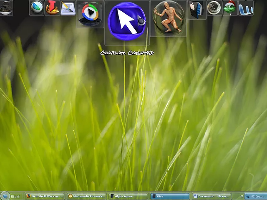Viewport: 267px width, 200px height.
Task: Click the red letter L dock icon
Action: coord(52,7)
